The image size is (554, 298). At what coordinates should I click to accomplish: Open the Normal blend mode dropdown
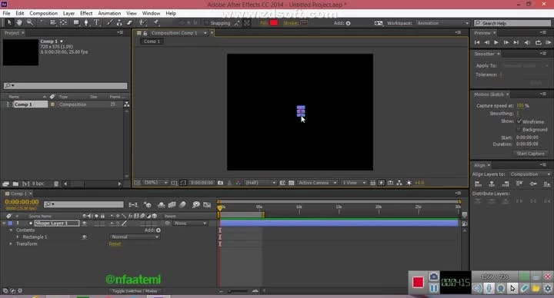(x=135, y=237)
